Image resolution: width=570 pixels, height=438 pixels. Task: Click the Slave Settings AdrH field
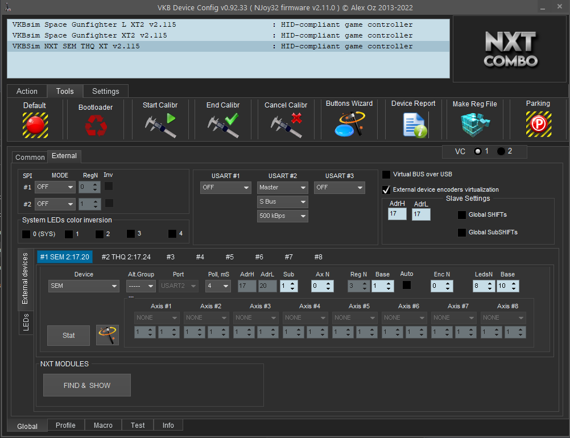coord(397,214)
